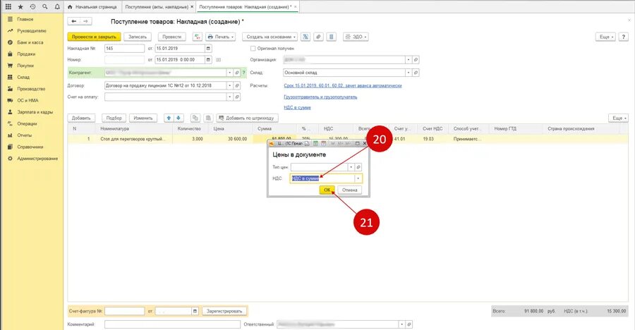
Task: Open Создать на основании dropdown
Action: 270,37
